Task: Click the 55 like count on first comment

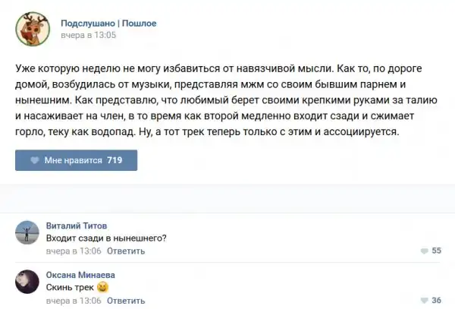Action: coord(436,251)
